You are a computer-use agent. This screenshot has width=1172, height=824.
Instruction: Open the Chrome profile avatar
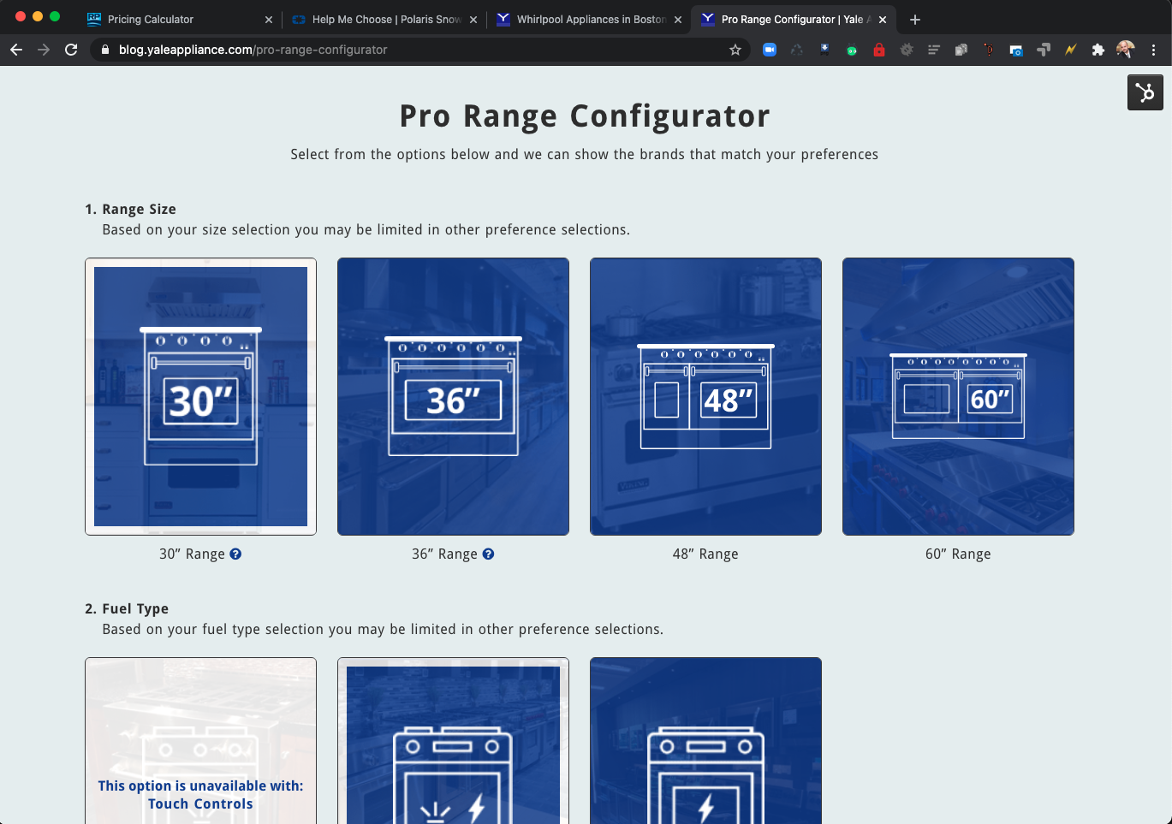[x=1126, y=50]
